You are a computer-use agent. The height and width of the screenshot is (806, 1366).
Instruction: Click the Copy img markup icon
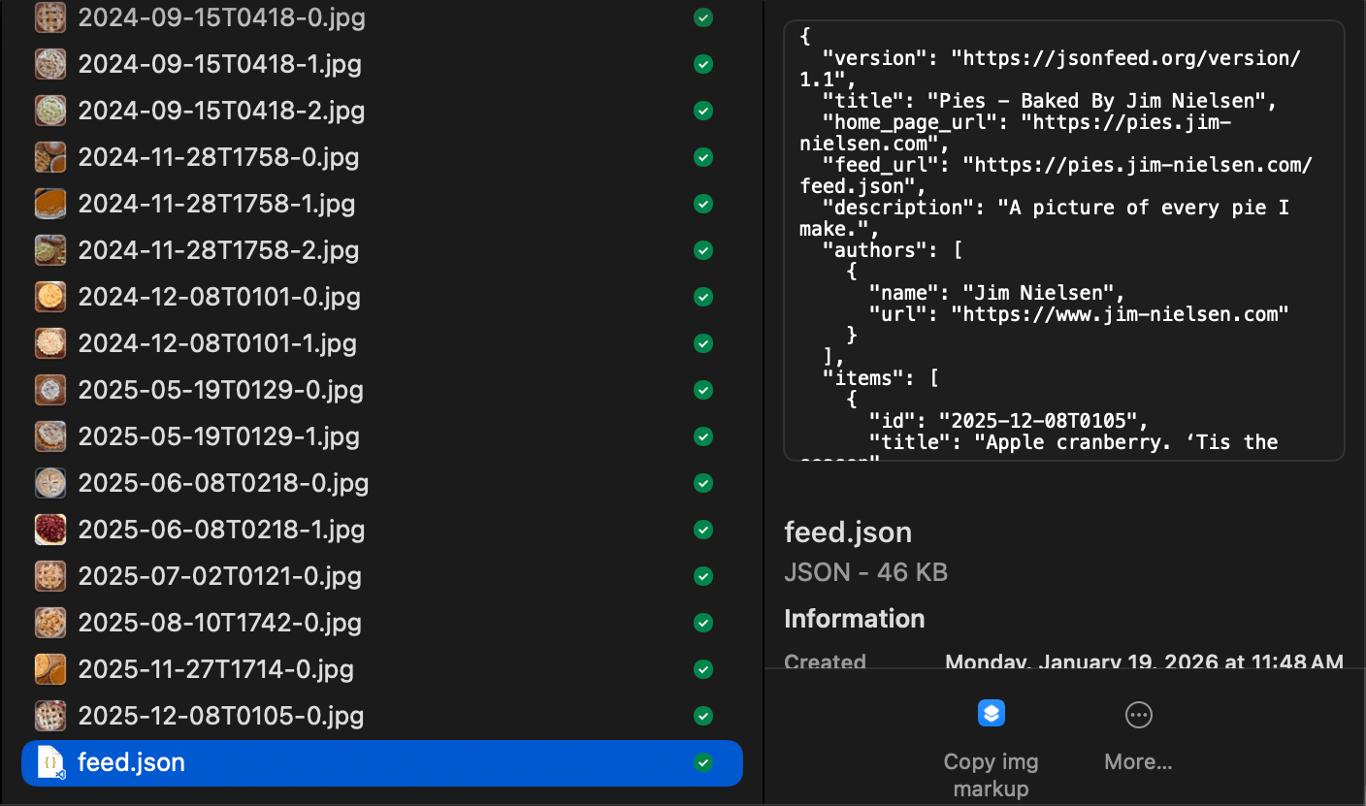pyautogui.click(x=991, y=714)
